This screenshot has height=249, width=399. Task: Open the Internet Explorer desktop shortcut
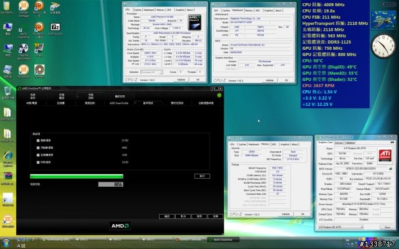pos(8,159)
